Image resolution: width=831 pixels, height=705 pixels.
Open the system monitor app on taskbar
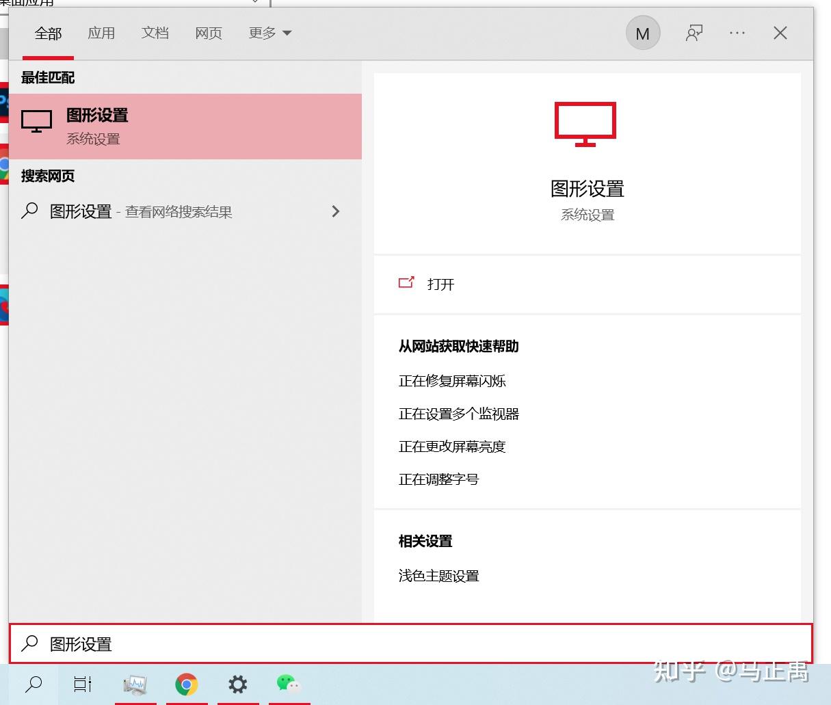coord(135,684)
